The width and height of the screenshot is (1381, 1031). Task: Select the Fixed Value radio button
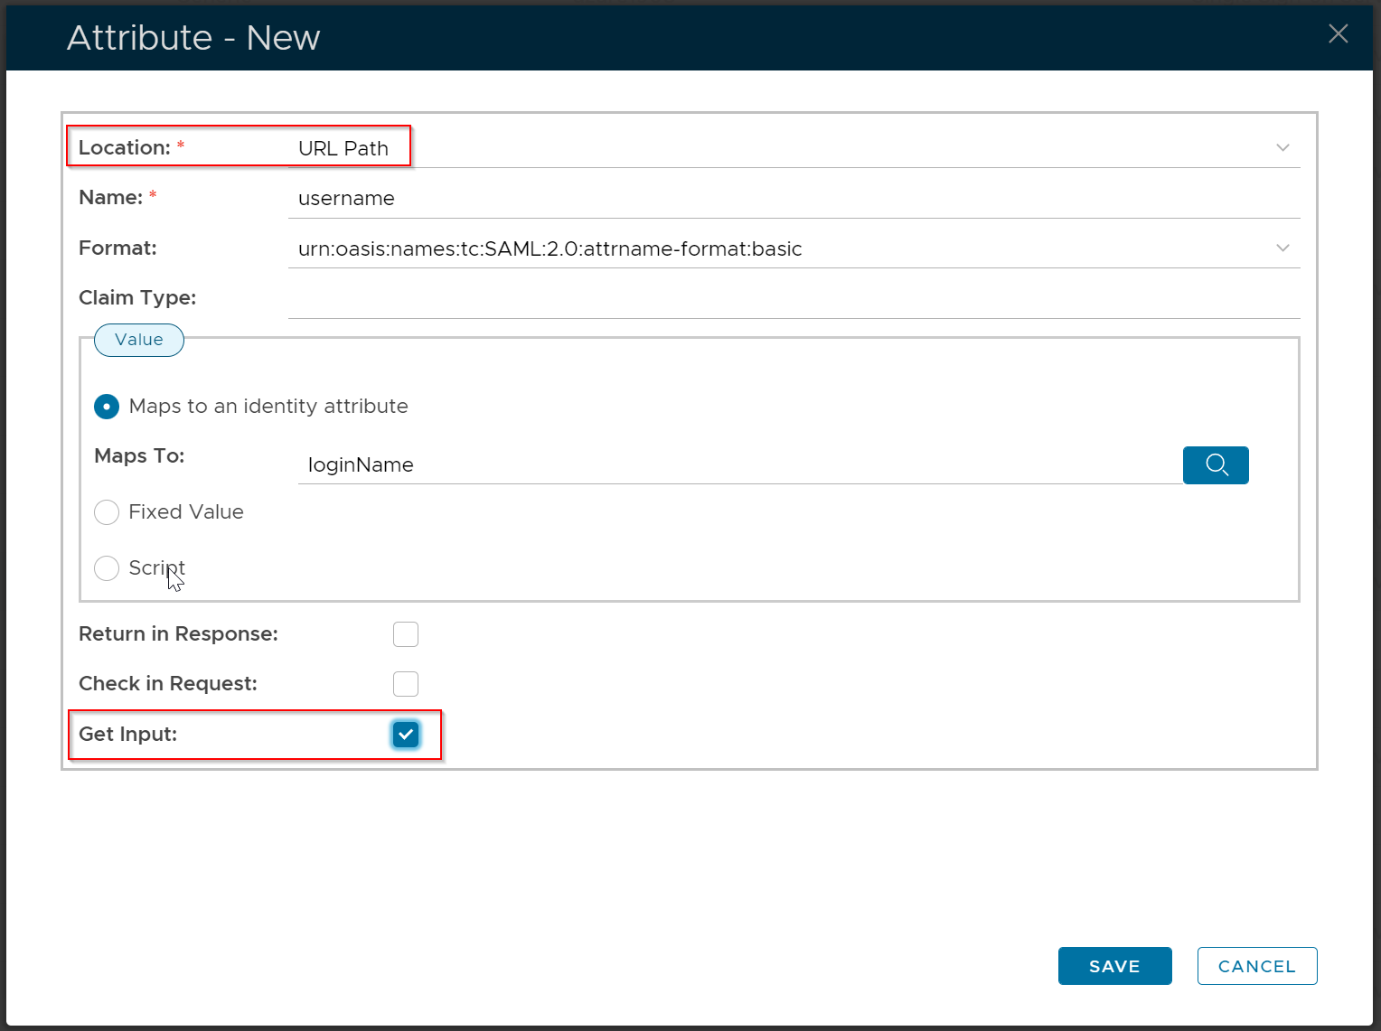click(x=107, y=512)
